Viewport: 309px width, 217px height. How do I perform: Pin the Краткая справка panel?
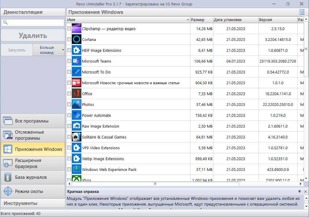[x=300, y=191]
